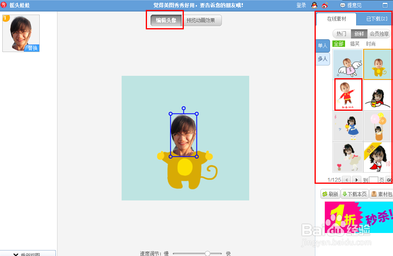Pick the blue dress girl template
The image size is (393, 256).
[x=348, y=126]
